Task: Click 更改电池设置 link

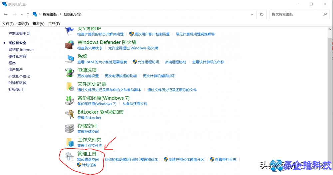Action: click(88, 76)
